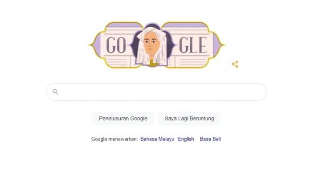The height and width of the screenshot is (185, 310).
Task: Focus the Google search input field
Action: [x=156, y=92]
